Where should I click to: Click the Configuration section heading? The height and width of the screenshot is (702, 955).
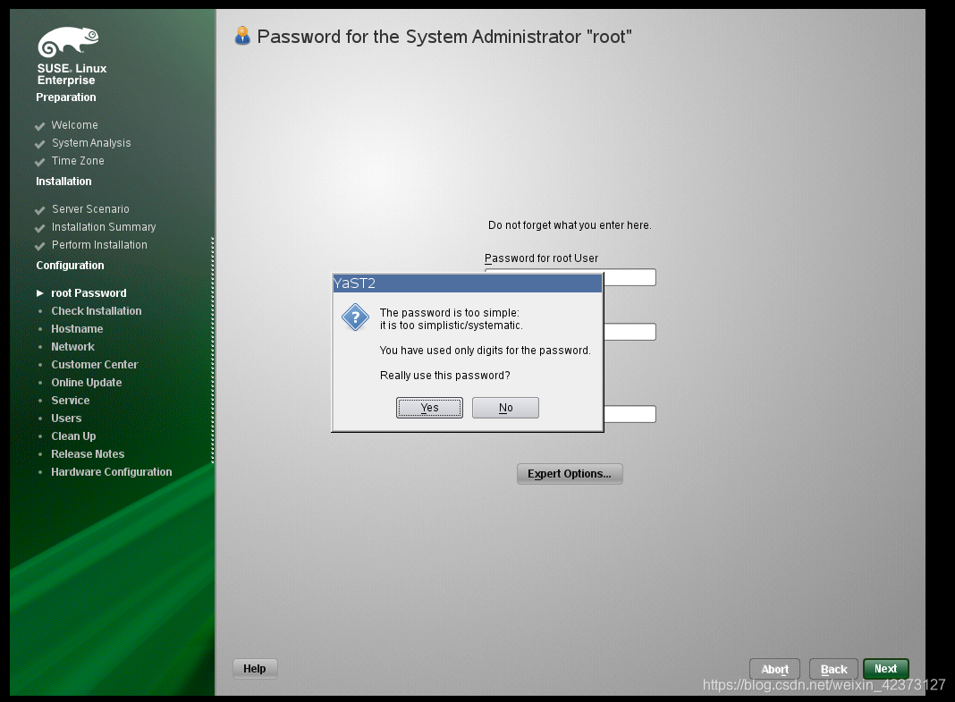coord(70,266)
